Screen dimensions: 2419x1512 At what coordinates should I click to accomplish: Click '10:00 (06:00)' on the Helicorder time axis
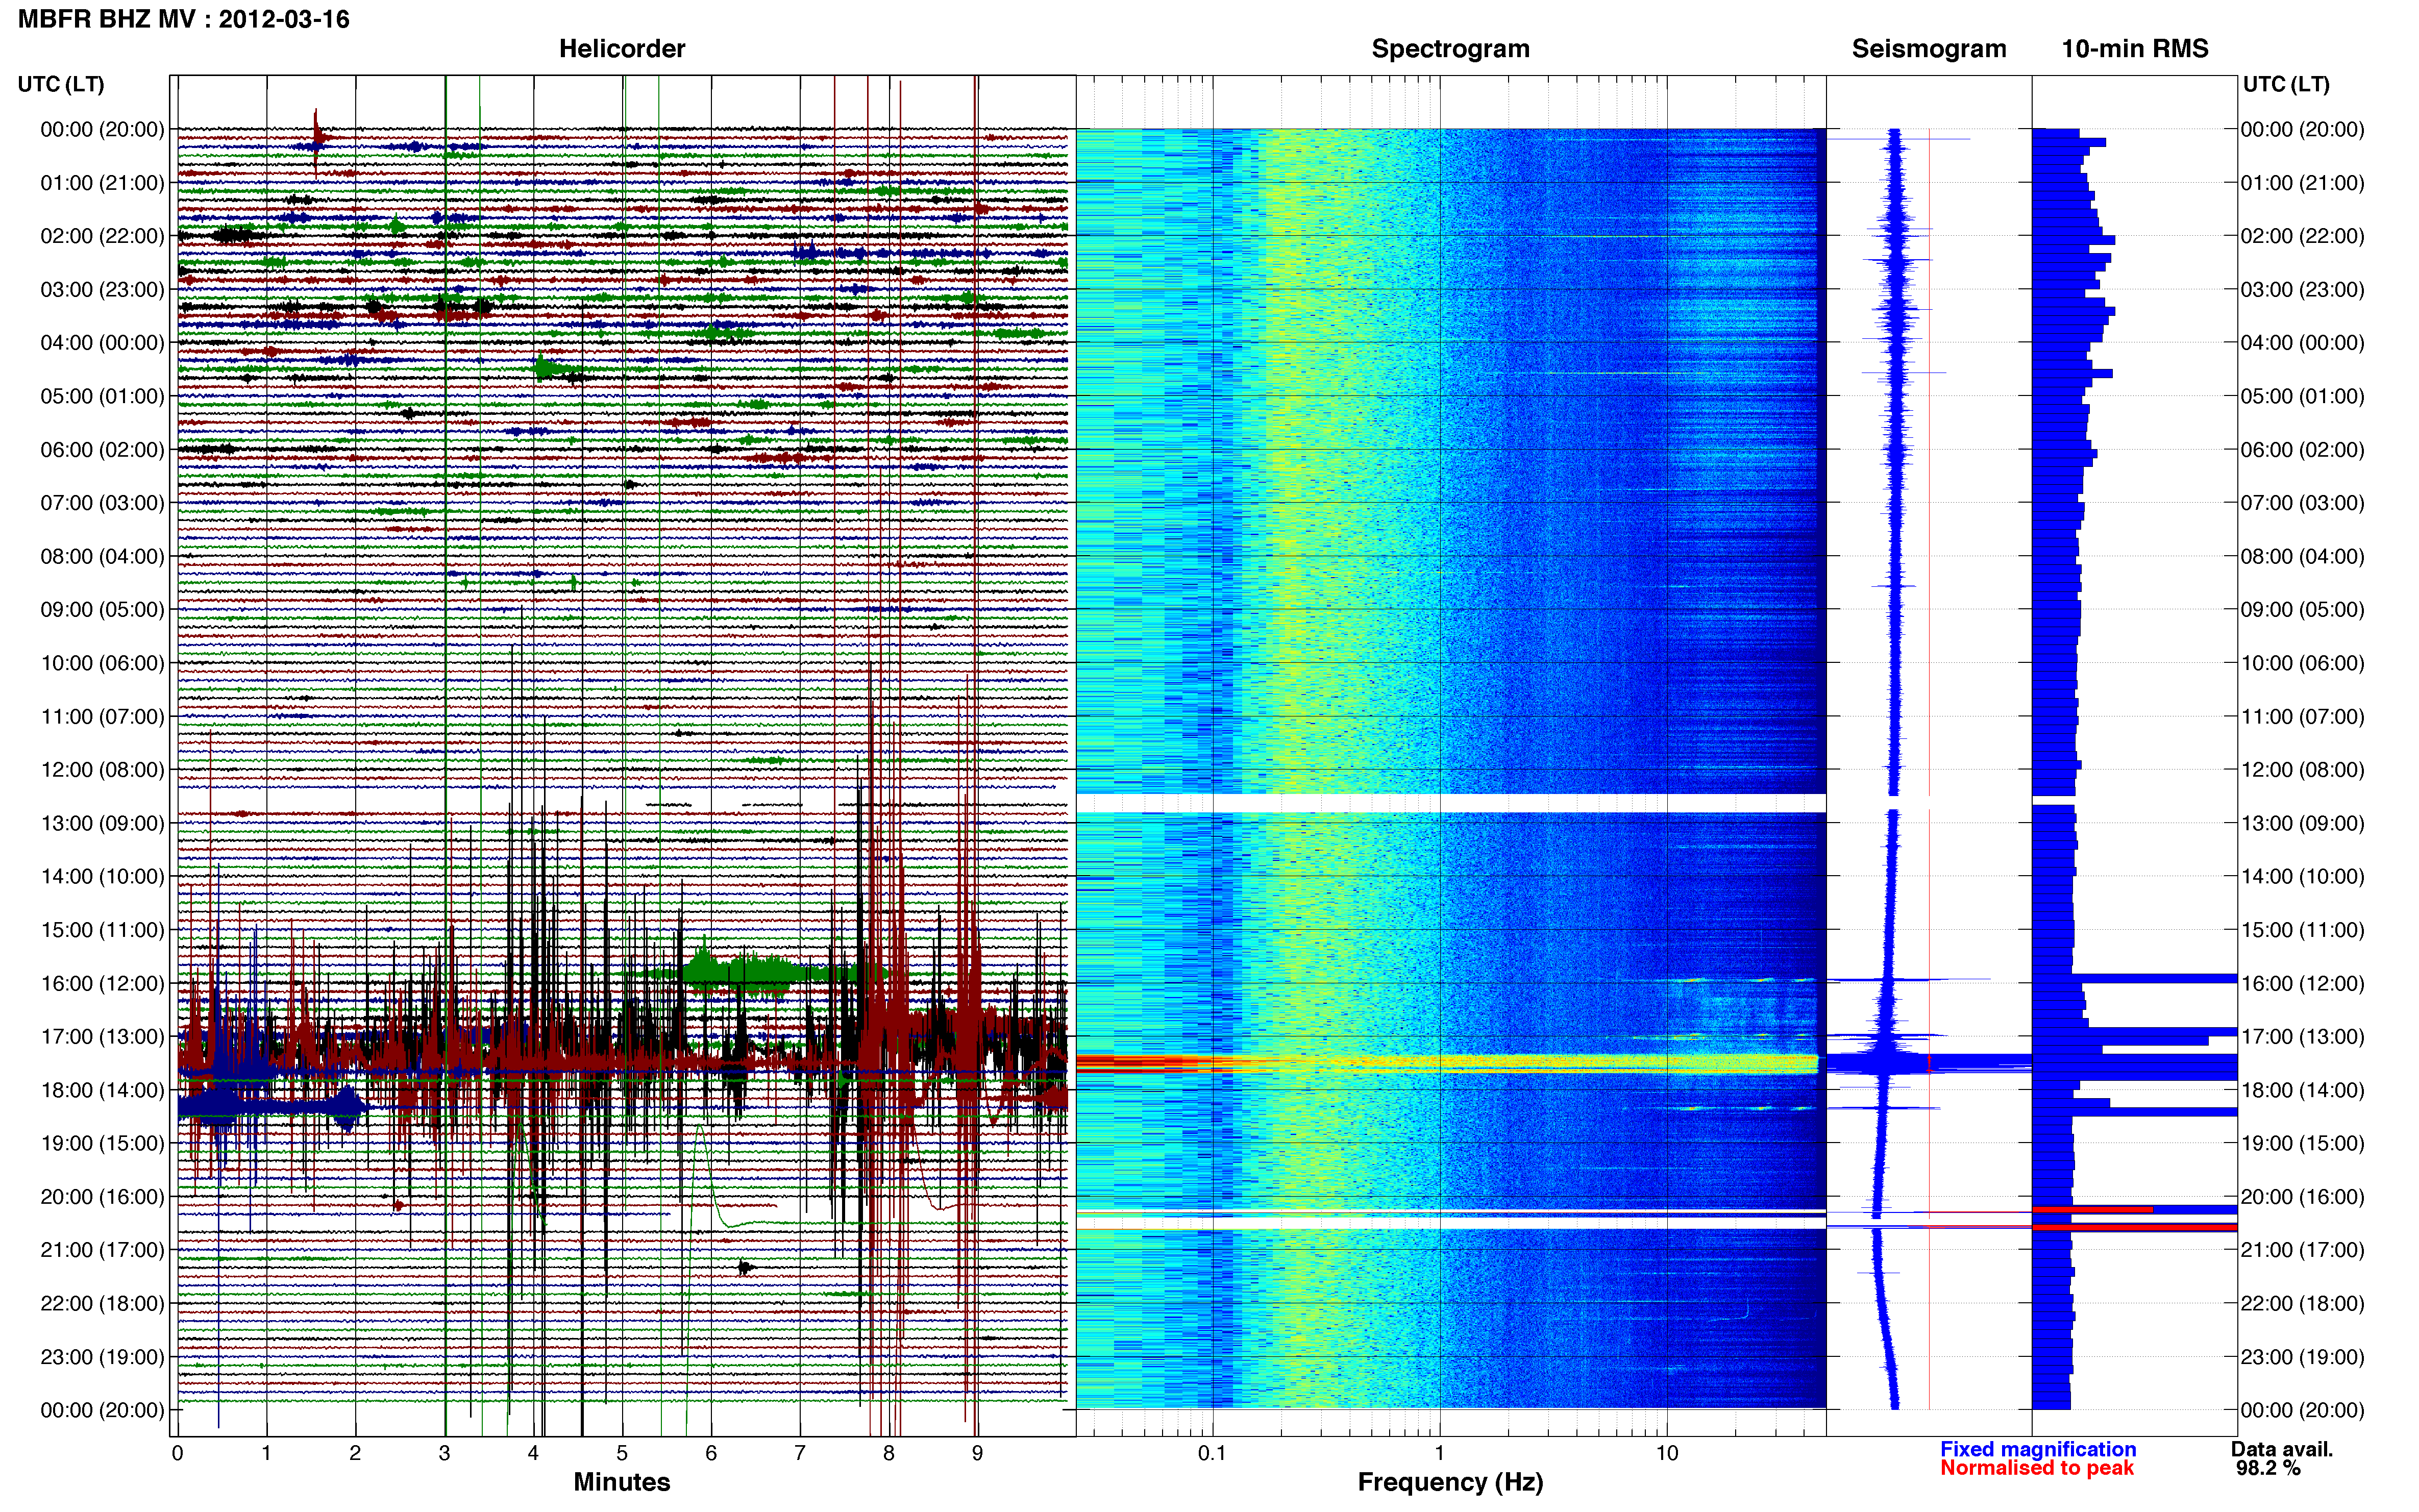point(102,663)
